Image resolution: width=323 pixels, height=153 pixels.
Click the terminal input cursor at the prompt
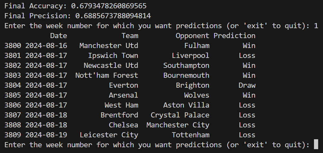pyautogui.click(x=316, y=145)
